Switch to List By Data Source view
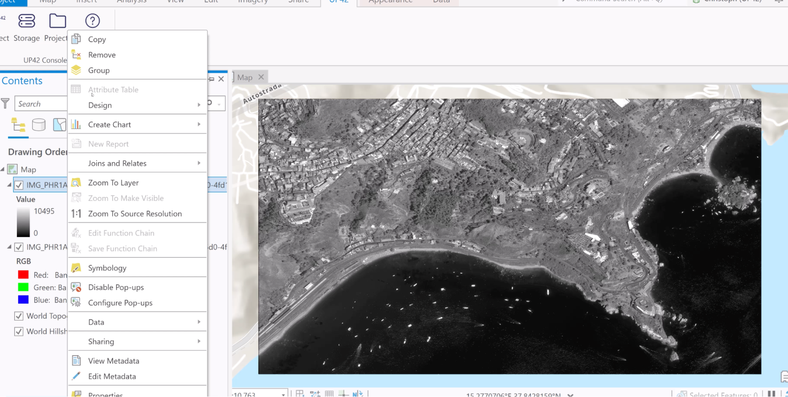The image size is (788, 397). point(39,125)
